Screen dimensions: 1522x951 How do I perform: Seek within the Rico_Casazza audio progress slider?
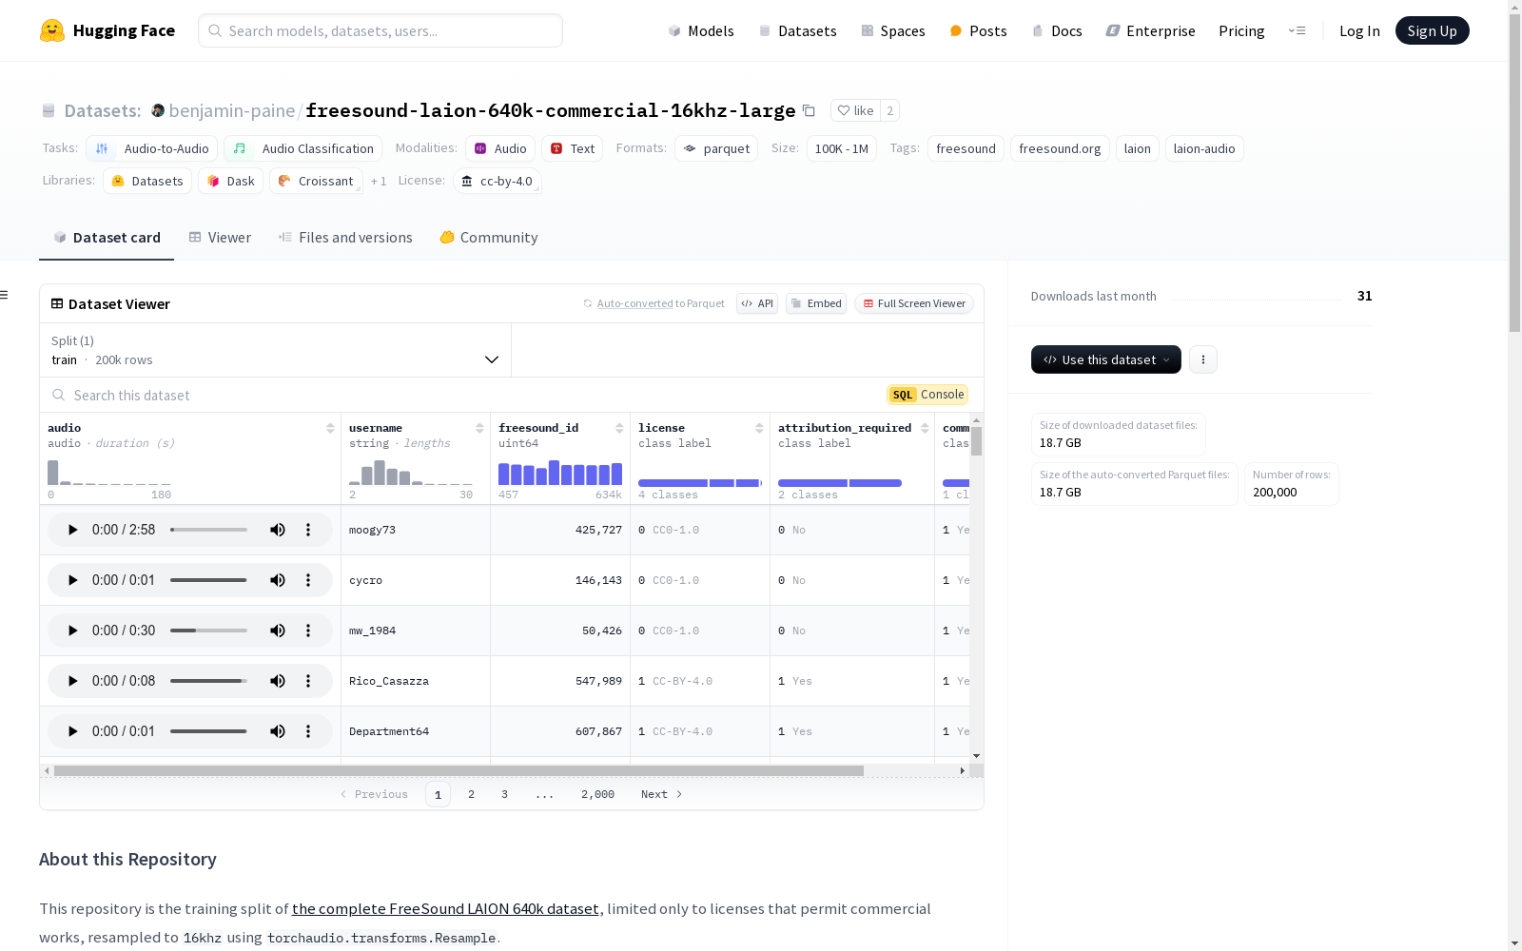coord(208,681)
